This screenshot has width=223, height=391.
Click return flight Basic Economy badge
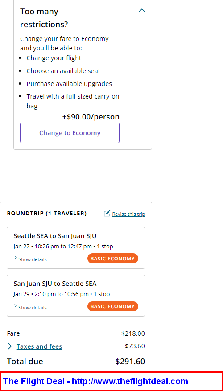point(113,306)
